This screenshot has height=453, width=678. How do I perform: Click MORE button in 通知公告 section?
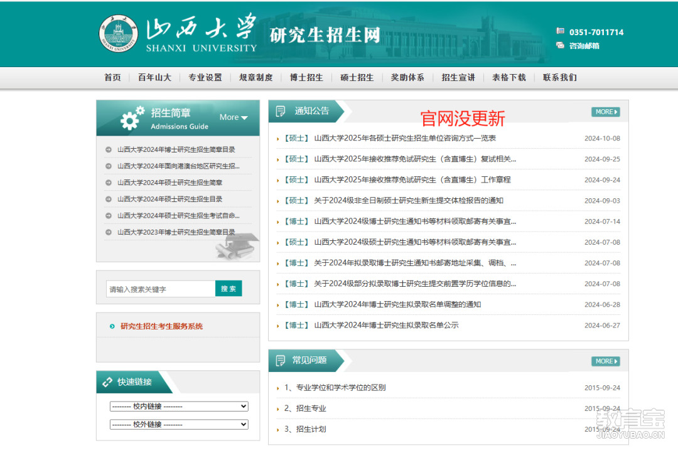606,112
